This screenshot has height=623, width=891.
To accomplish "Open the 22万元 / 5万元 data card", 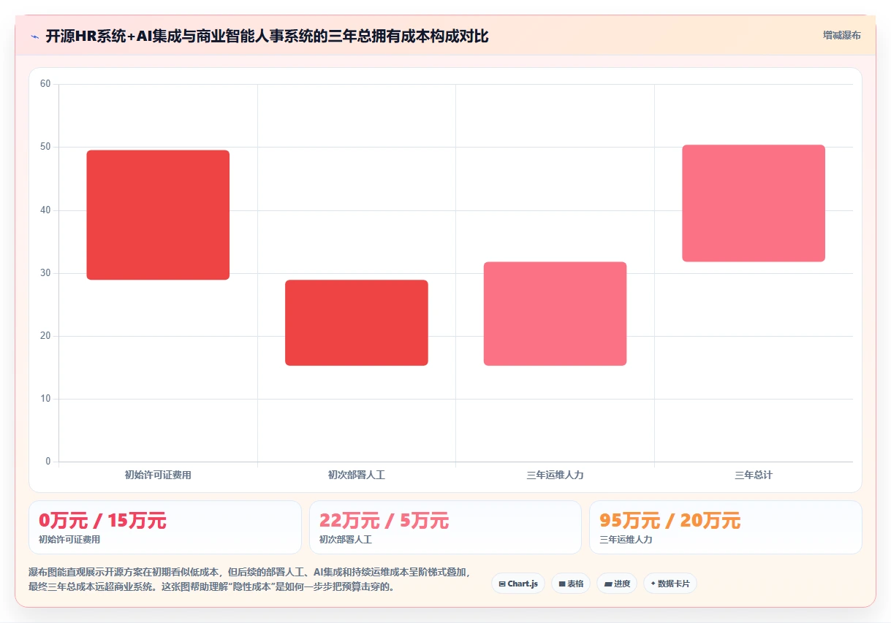I will [x=445, y=527].
